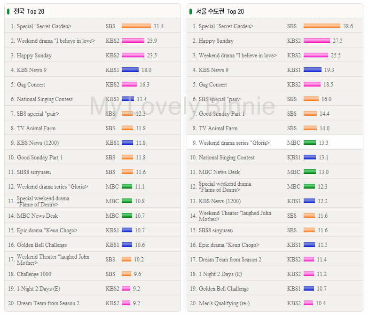Select KBS News 9 in the 서울 수도권 list

coord(213,70)
